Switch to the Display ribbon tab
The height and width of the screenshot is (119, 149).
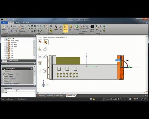[x=18, y=23]
